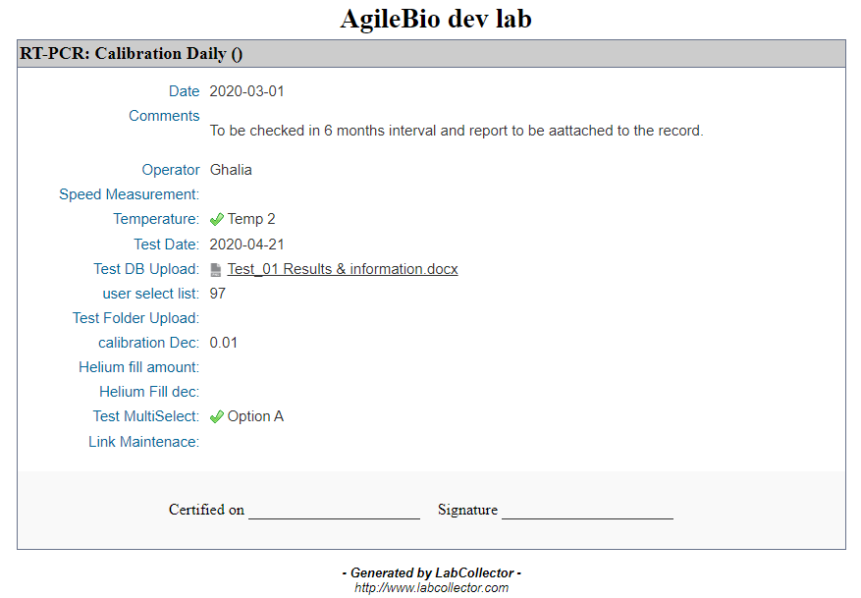Viewport: 861px width, 598px height.
Task: Select the RT-PCR: Calibration Daily header bar
Action: point(431,54)
